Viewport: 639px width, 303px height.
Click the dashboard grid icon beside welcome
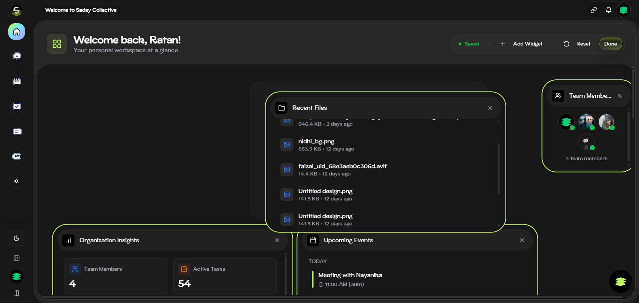(x=57, y=44)
